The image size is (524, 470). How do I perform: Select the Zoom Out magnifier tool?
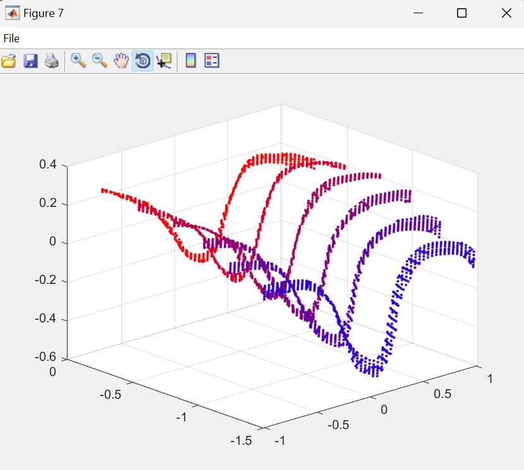click(x=100, y=61)
